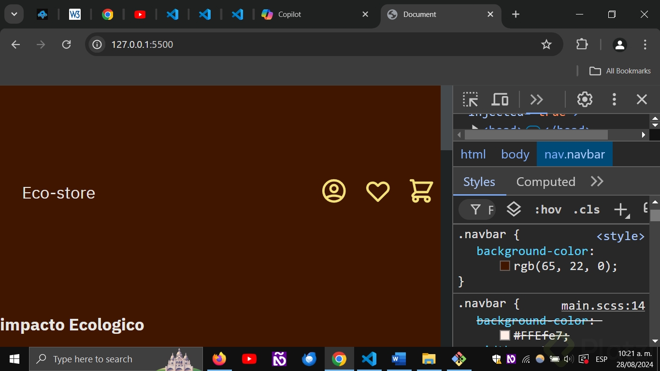Toggle the CSS layers view icon
The height and width of the screenshot is (371, 660).
[x=514, y=210]
